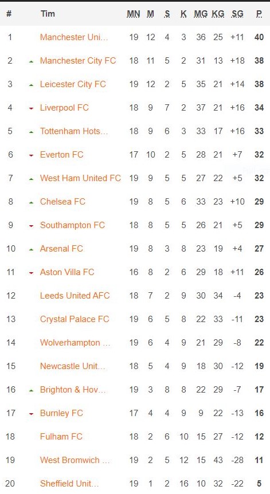Click the red down arrow beside Liverpool FC

click(31, 109)
